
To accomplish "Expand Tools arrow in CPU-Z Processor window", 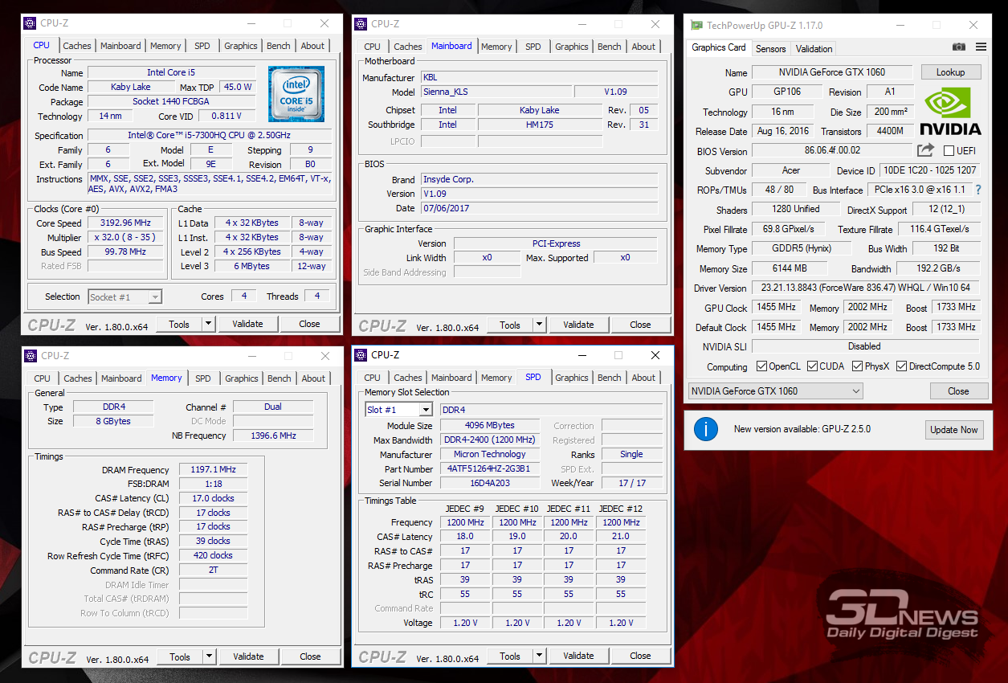I will (x=209, y=324).
